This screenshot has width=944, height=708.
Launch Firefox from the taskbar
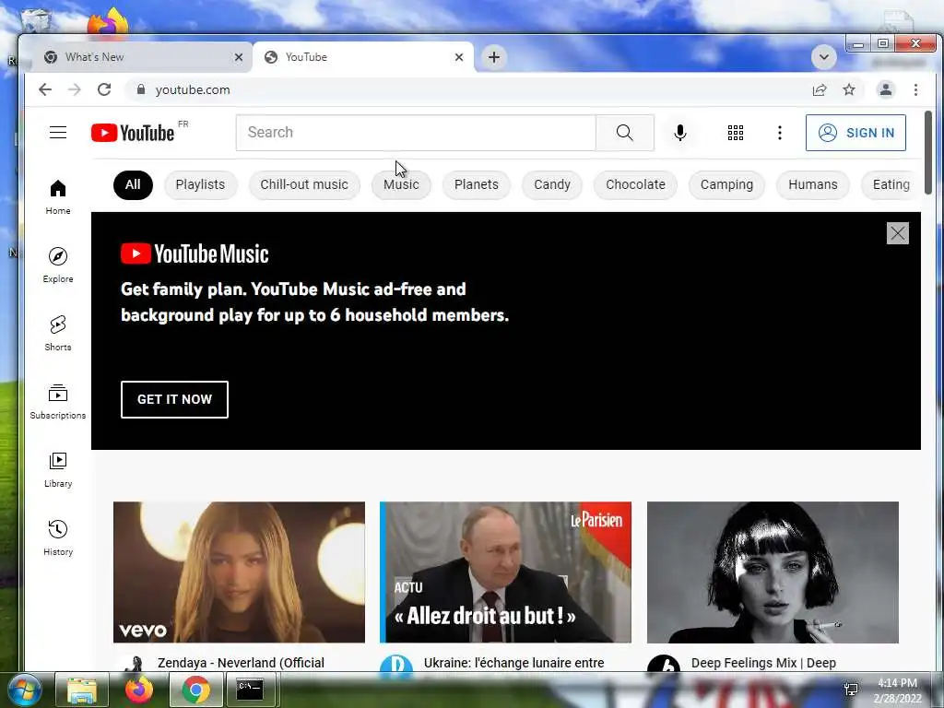[x=139, y=690]
